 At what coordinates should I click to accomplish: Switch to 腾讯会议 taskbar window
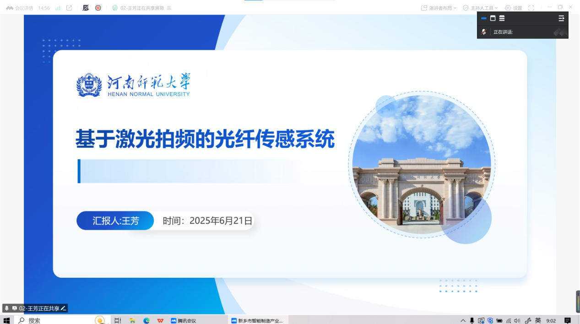pyautogui.click(x=183, y=320)
